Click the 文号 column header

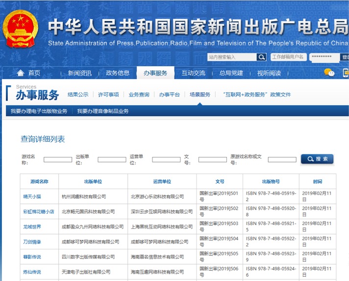220,181
